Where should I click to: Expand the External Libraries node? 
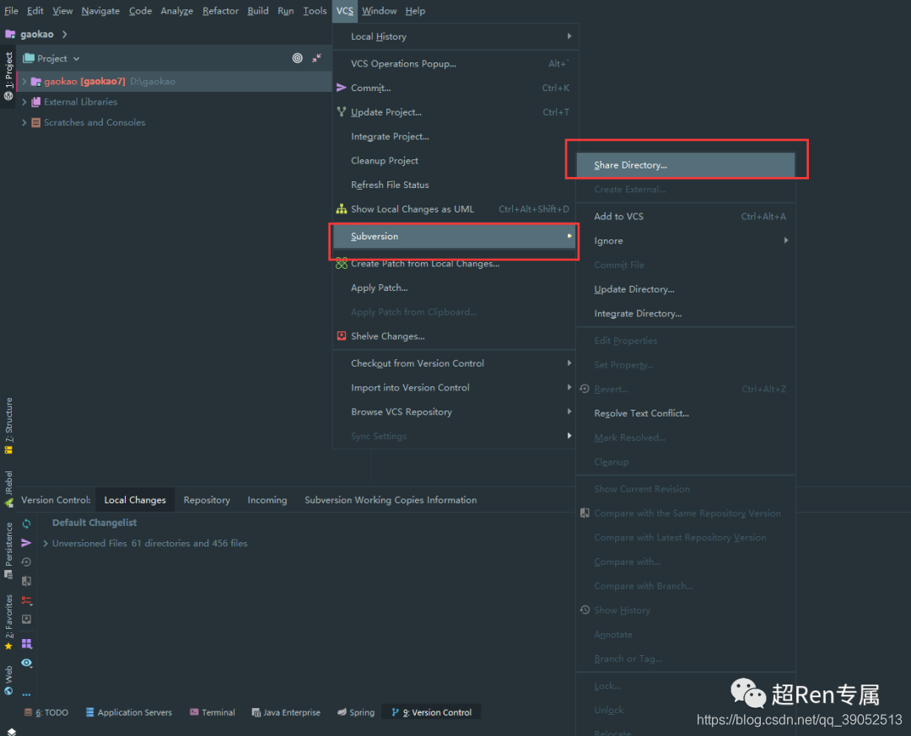pos(24,102)
